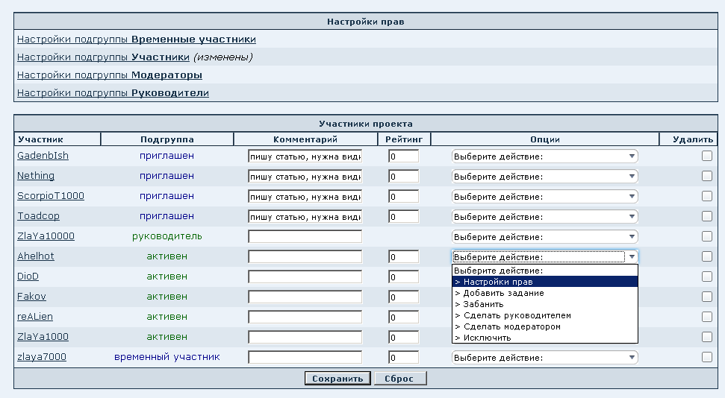Check delete box for Nething
Screen dimensions: 725x398
(x=706, y=176)
